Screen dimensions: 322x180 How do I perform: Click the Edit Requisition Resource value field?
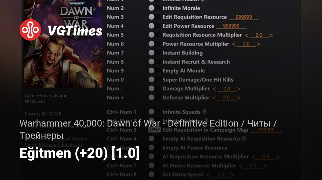tap(244, 17)
